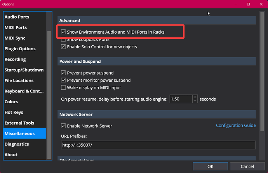Uncheck the Enable Network Server checkbox
The height and width of the screenshot is (173, 268).
tap(63, 126)
